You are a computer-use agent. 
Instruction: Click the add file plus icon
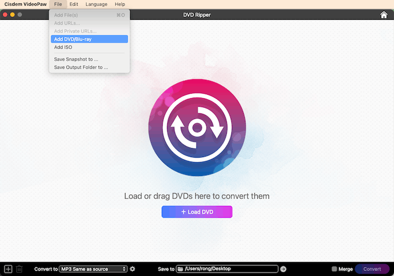point(8,269)
